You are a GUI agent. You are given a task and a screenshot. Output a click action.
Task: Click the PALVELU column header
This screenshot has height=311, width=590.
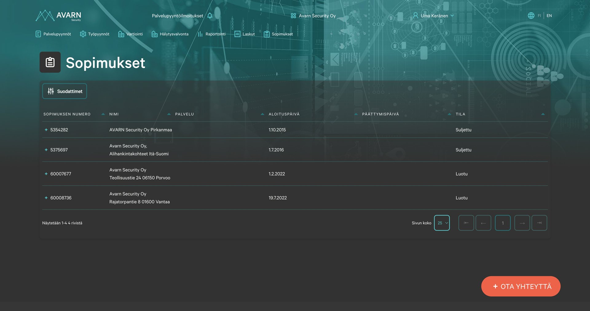[184, 114]
